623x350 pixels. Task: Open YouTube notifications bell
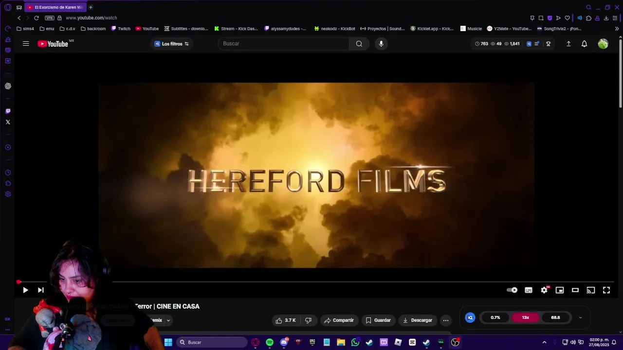point(585,44)
